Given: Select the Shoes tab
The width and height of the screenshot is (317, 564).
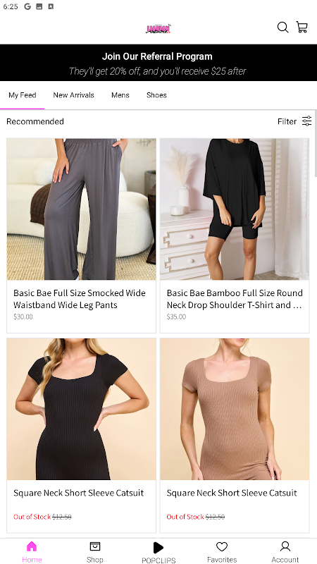Looking at the screenshot, I should [x=156, y=95].
